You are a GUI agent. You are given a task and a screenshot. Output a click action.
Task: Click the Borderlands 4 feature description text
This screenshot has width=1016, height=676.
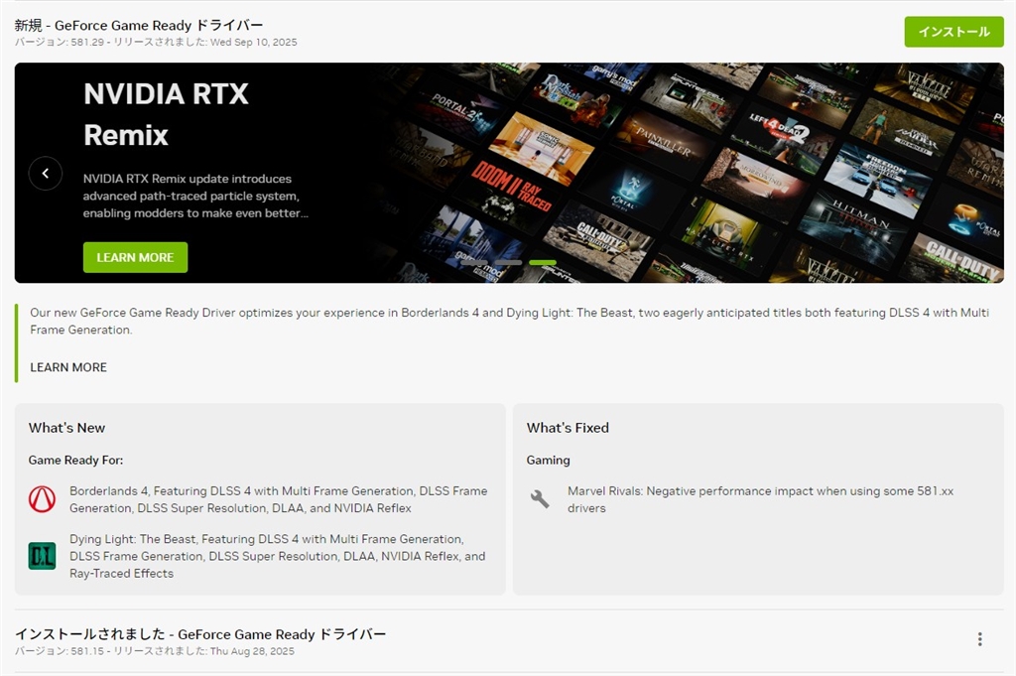[x=279, y=499]
